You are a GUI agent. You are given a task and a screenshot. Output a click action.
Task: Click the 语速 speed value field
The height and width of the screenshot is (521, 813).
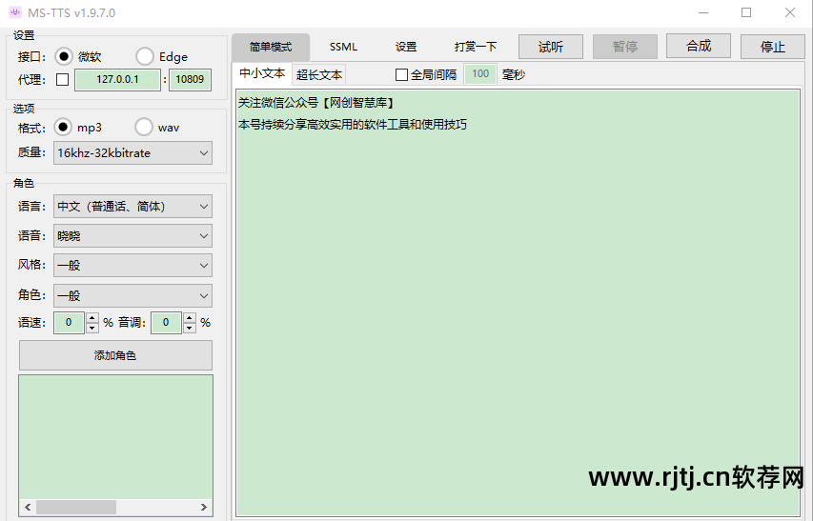pos(69,323)
